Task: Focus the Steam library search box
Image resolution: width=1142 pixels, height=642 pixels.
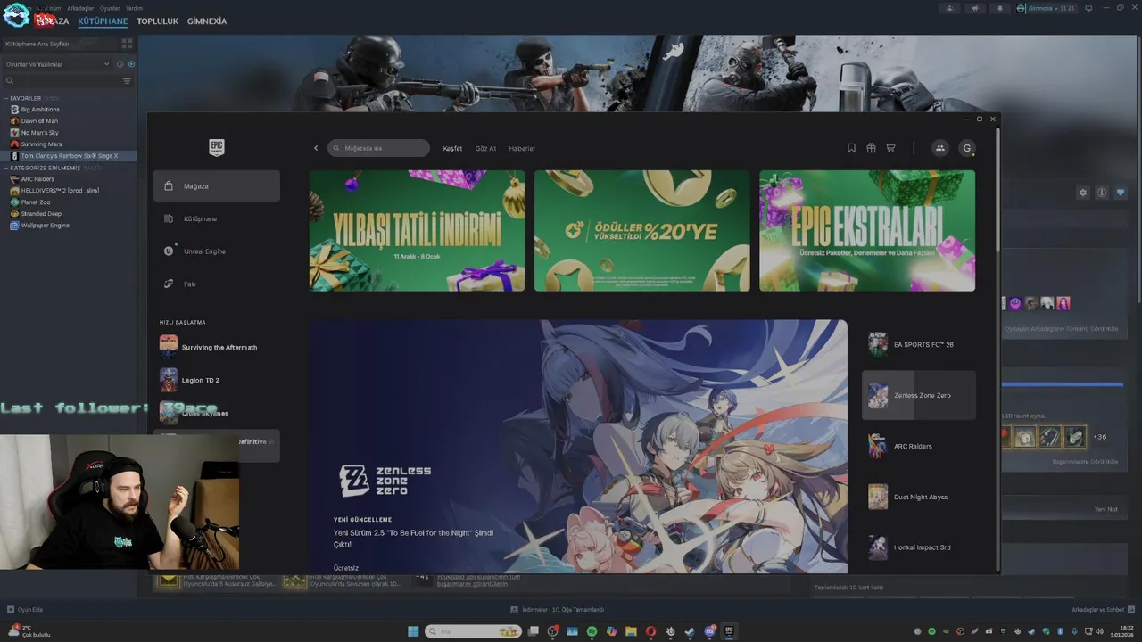Action: coord(62,81)
